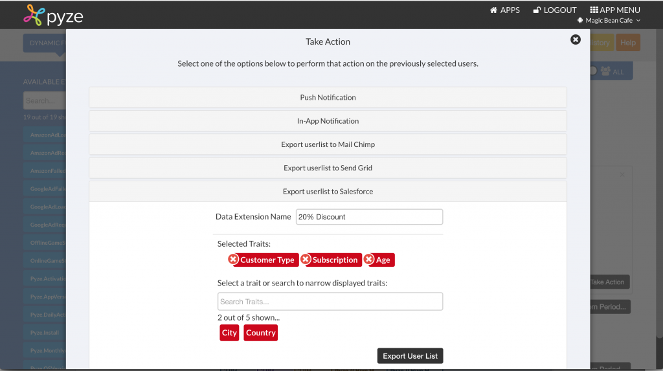Image resolution: width=663 pixels, height=371 pixels.
Task: Click the LOGOUT unlock icon
Action: (537, 10)
